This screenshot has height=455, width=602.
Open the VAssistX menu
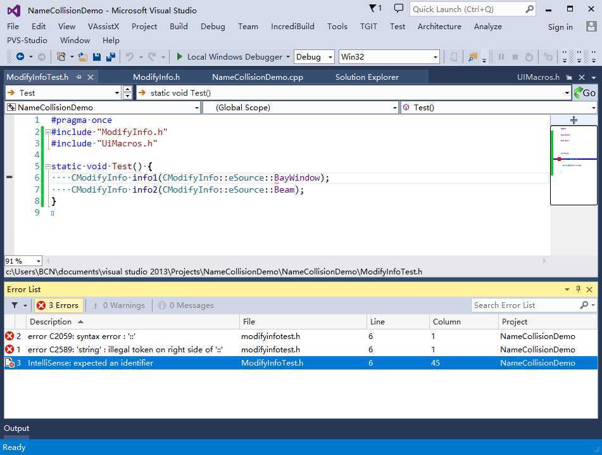pos(103,26)
